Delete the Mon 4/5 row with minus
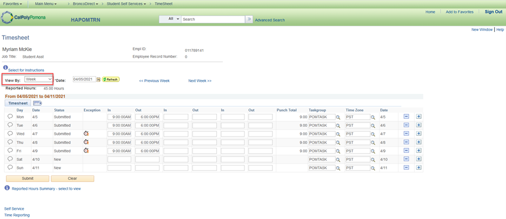 pyautogui.click(x=407, y=117)
